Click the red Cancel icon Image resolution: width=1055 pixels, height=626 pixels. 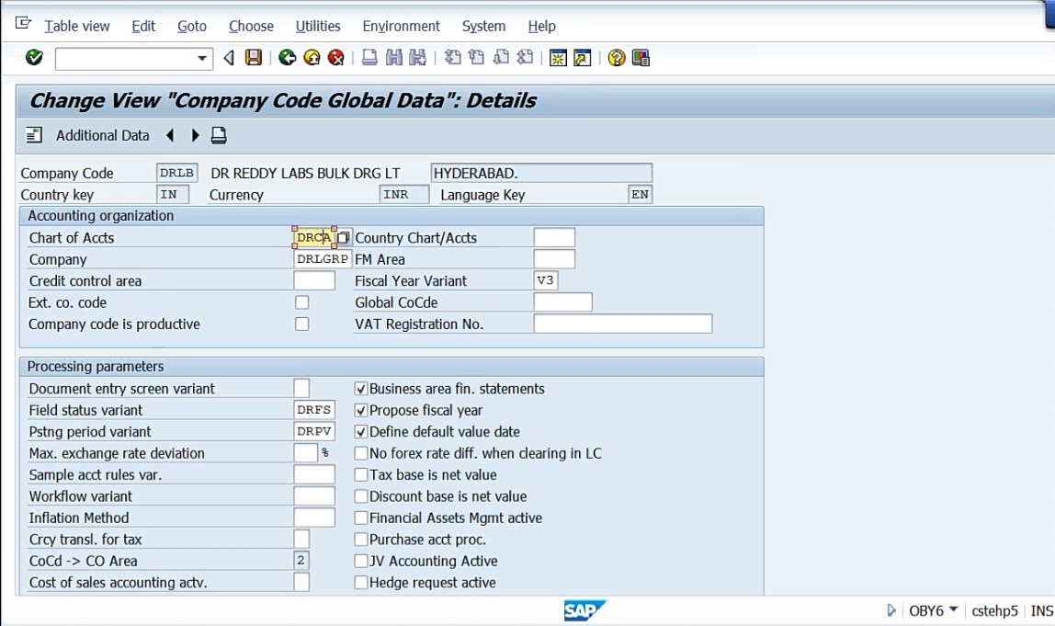(x=335, y=58)
